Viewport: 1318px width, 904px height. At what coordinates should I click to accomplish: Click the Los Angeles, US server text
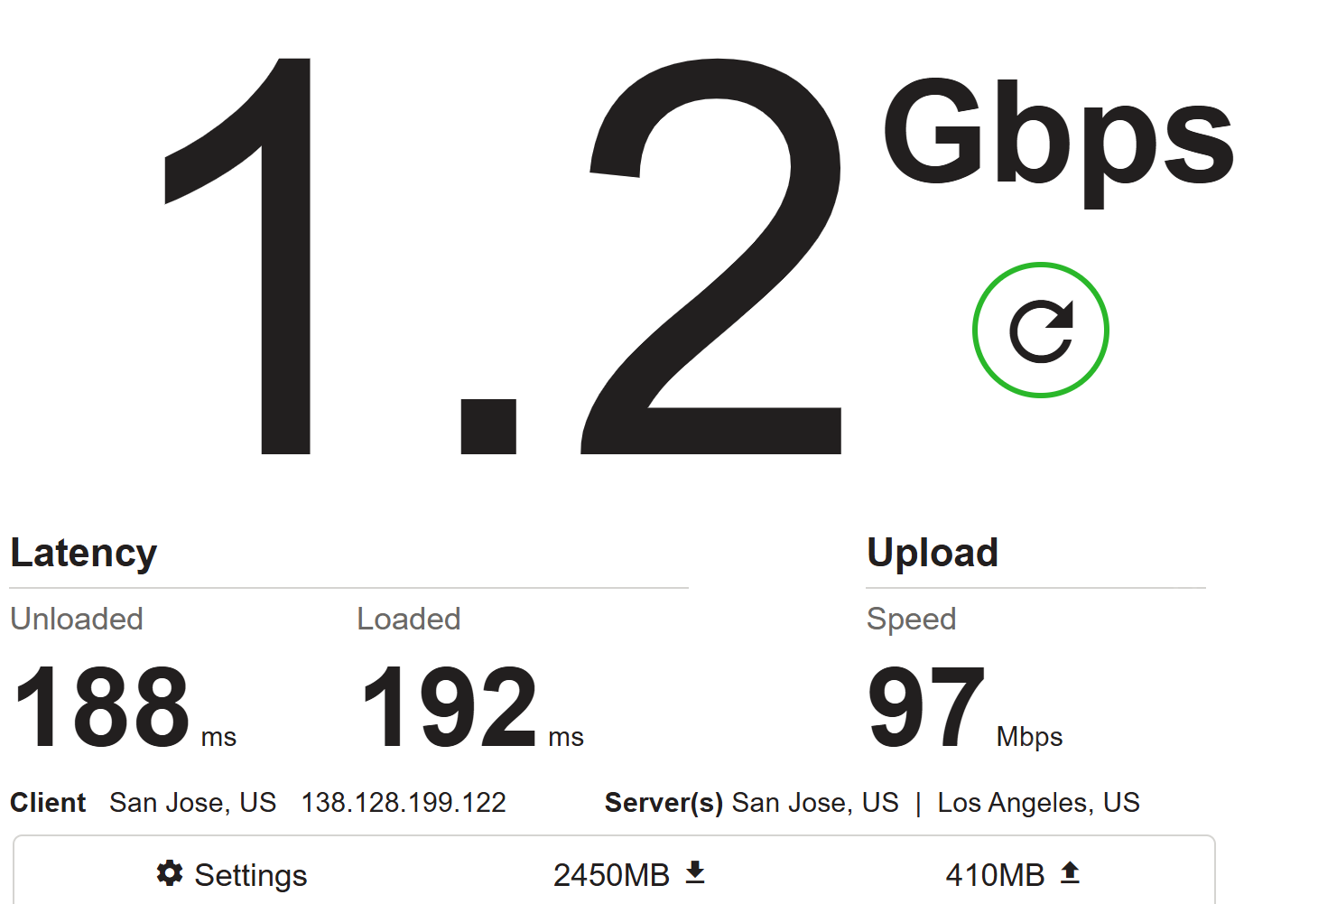point(1038,802)
